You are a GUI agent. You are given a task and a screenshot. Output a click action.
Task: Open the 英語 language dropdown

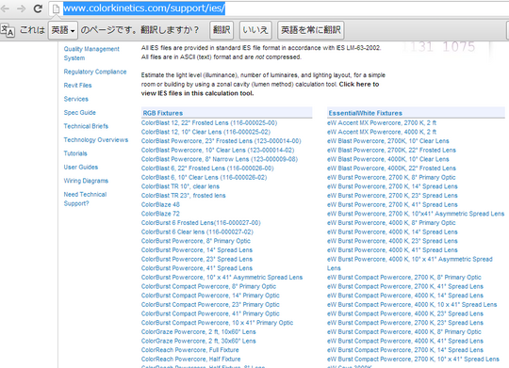[x=63, y=30]
